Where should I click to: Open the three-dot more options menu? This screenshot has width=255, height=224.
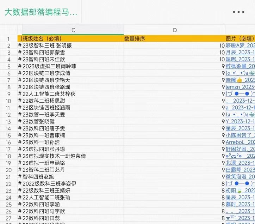(238, 12)
